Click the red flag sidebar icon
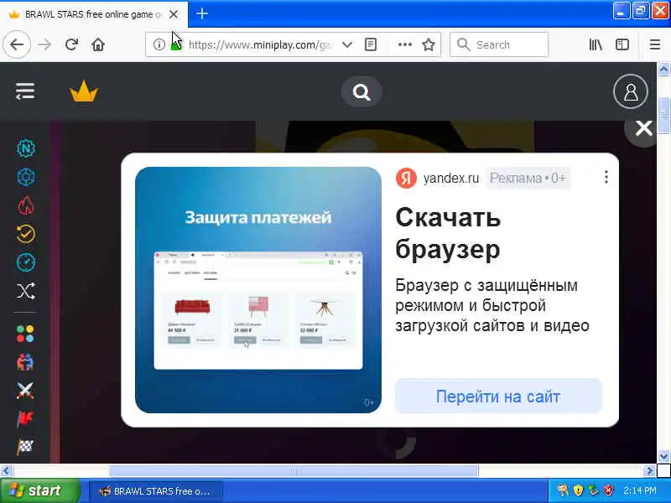 click(x=25, y=418)
